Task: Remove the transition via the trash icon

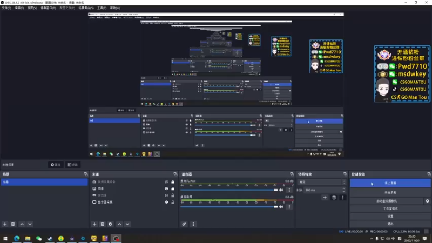Action: 334,198
